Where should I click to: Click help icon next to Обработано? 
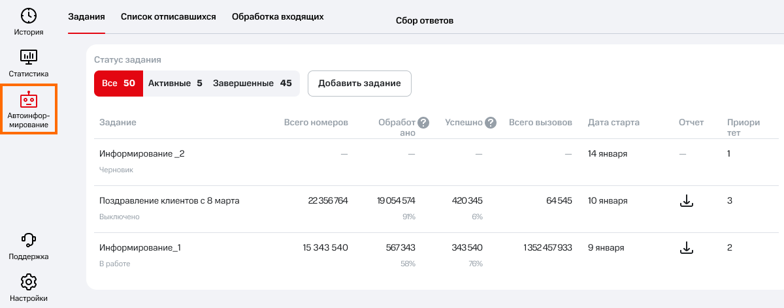coord(423,122)
